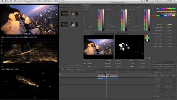The image size is (177, 100).
Task: Enable the Vignette checkbox
Action: [x=84, y=60]
